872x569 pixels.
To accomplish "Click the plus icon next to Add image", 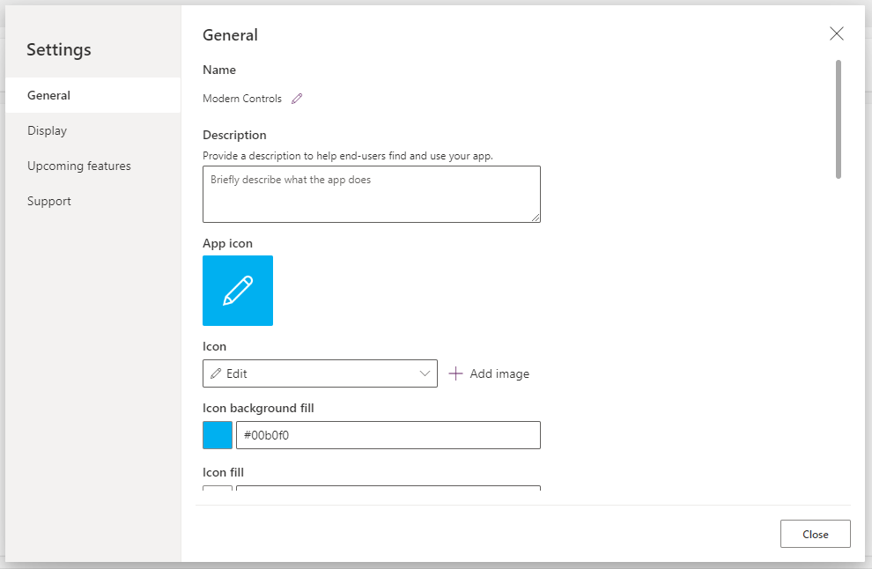I will 455,373.
